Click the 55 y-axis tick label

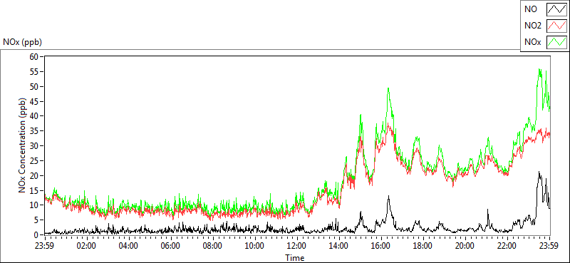pos(34,72)
